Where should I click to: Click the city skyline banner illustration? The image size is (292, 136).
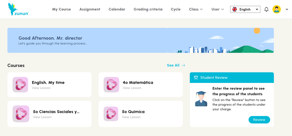coord(221,40)
